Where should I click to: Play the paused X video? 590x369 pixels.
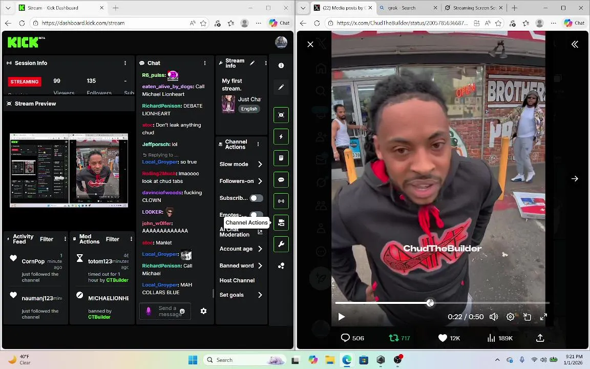[341, 317]
